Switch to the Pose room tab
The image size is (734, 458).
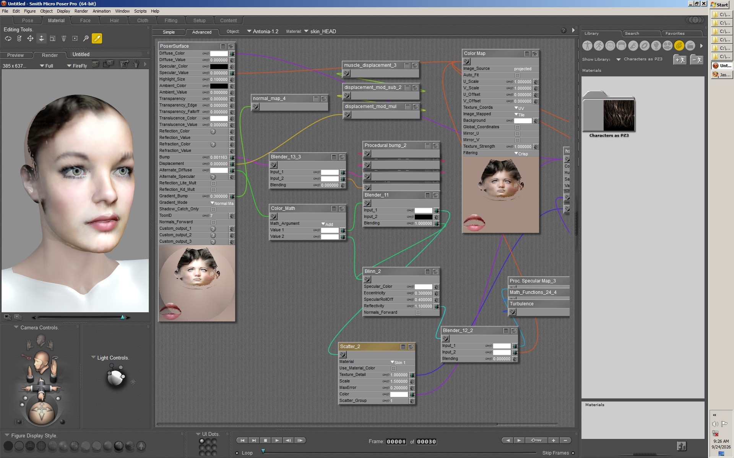point(28,20)
